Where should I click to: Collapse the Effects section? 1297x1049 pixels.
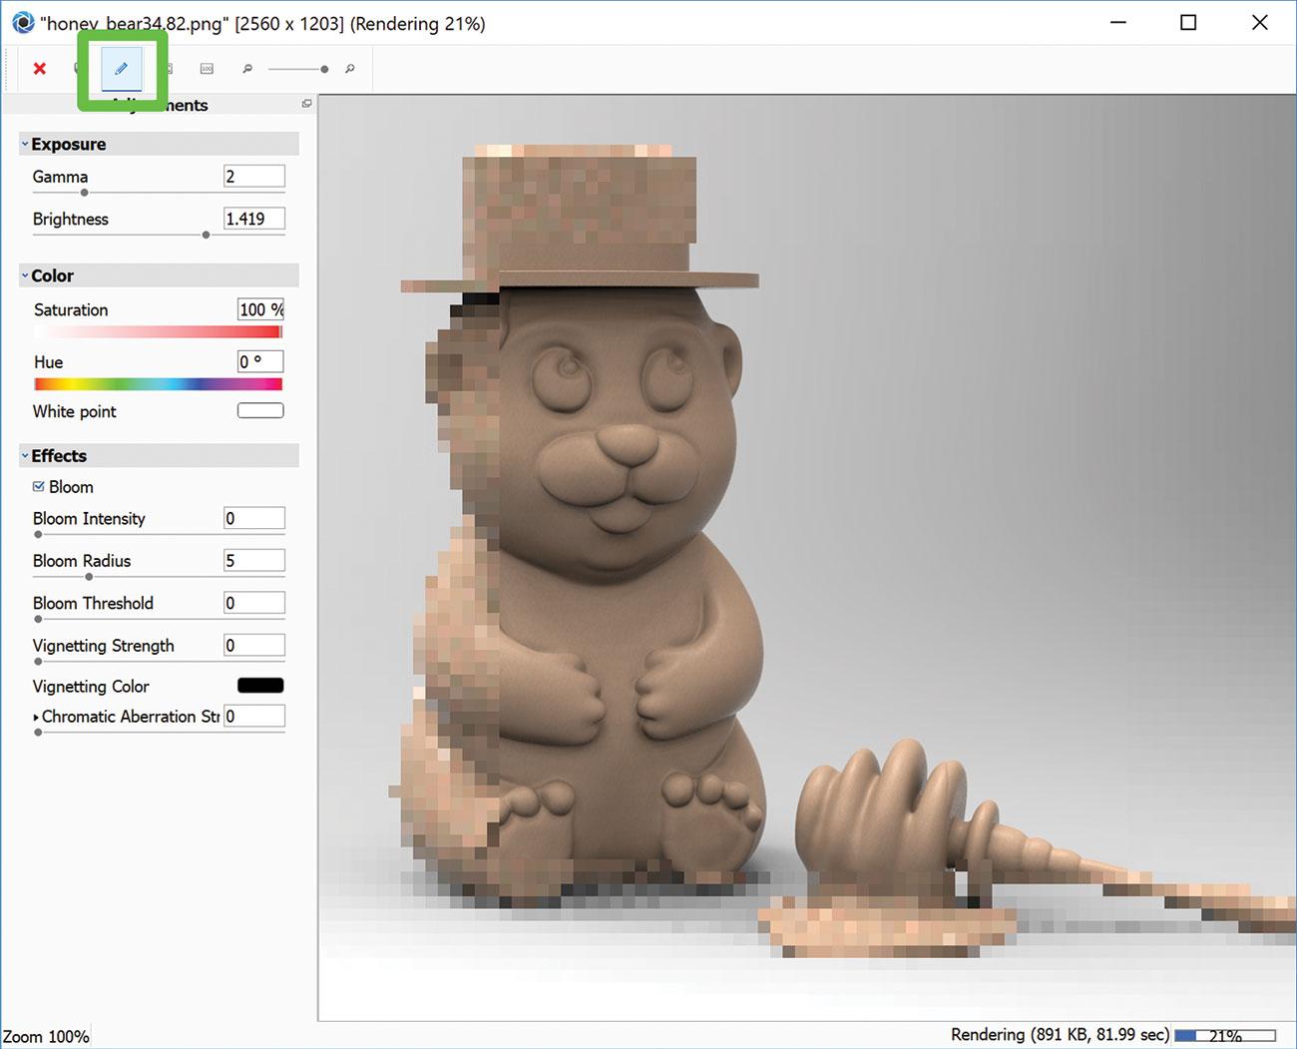[x=25, y=455]
